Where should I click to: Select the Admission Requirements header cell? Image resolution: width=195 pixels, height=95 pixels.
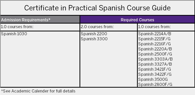click(x=40, y=20)
